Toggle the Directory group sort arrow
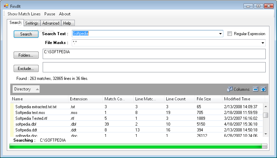This screenshot has width=277, height=158. (37, 89)
